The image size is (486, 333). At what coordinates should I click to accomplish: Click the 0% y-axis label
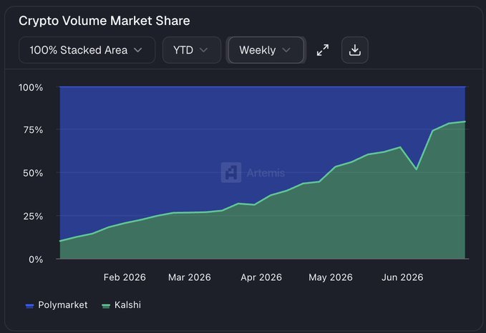click(x=36, y=259)
